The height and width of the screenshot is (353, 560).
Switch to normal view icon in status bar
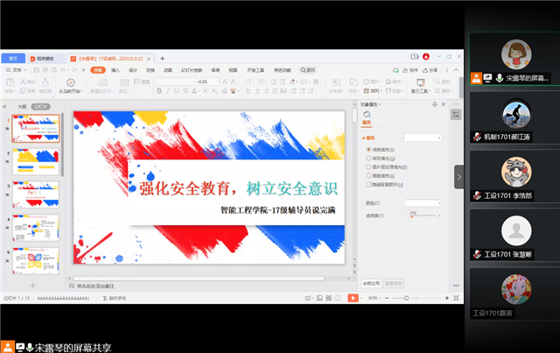319,298
